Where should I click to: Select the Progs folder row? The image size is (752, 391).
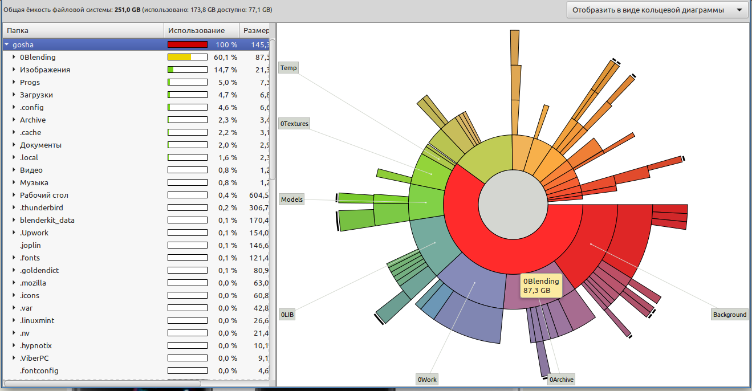[30, 82]
